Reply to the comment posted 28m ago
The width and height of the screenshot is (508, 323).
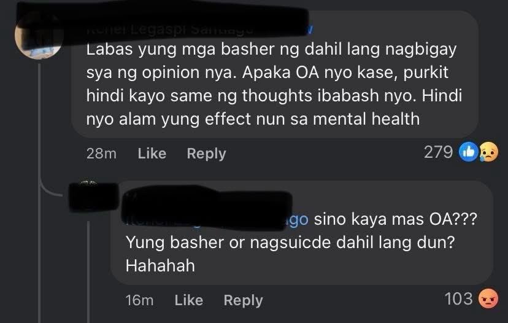click(206, 154)
